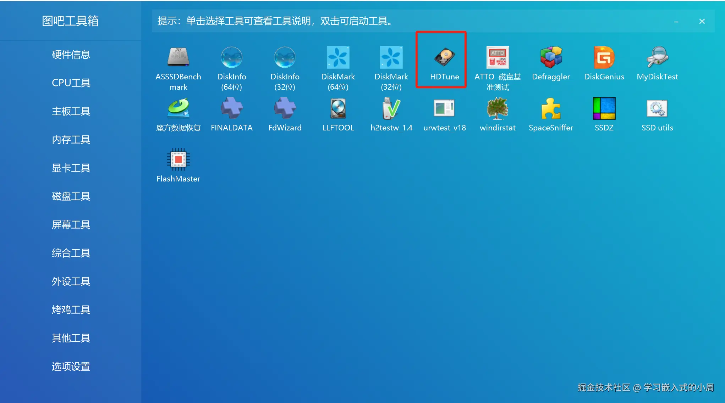The image size is (725, 403).
Task: Choose the DiskGenius tool icon
Action: (604, 58)
